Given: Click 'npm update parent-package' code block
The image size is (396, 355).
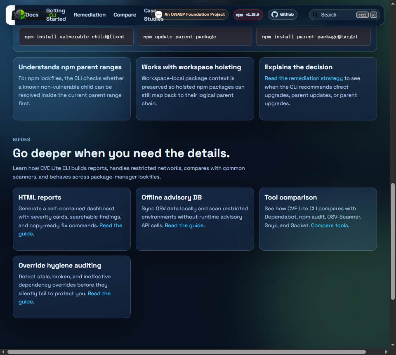Looking at the screenshot, I should [195, 37].
